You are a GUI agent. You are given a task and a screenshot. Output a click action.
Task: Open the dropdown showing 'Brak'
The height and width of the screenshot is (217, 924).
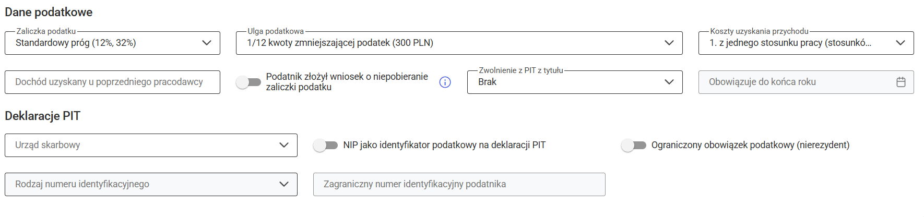[x=564, y=82]
